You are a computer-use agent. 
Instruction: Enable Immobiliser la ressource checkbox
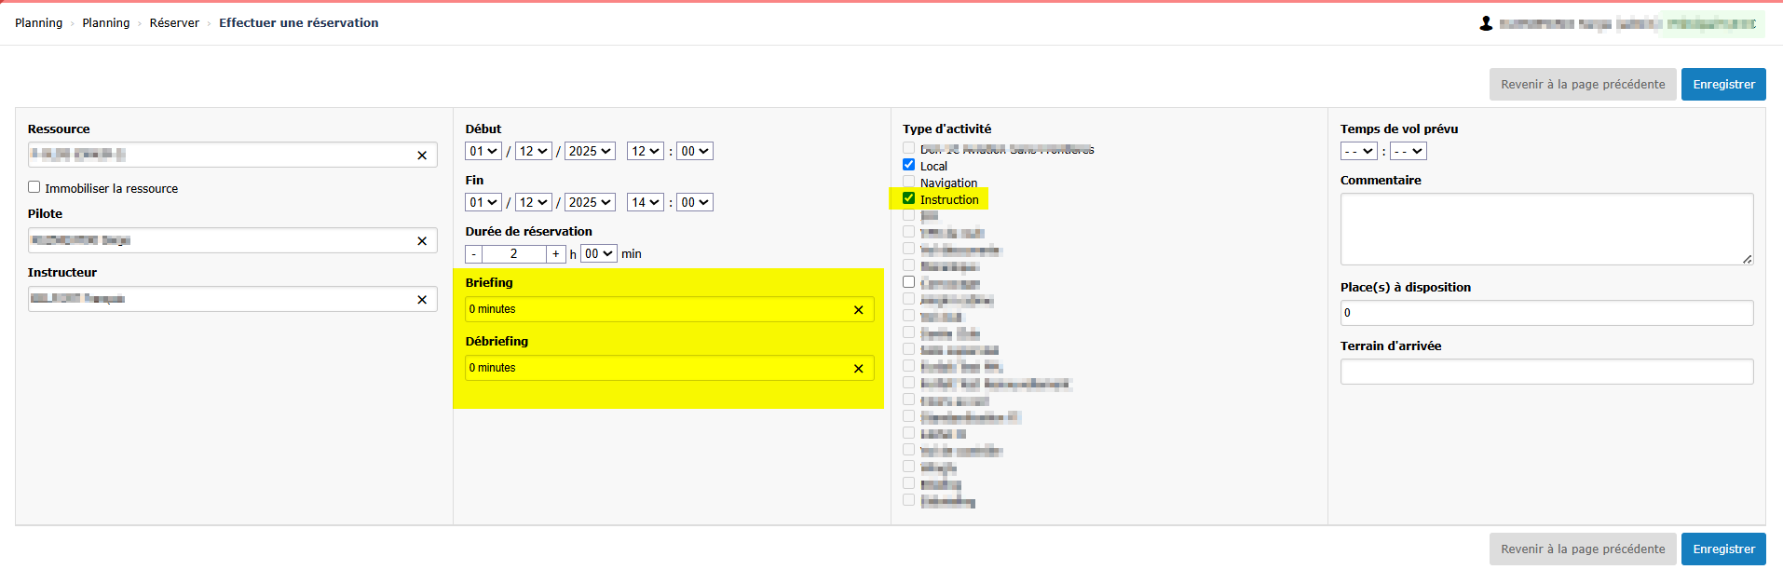click(x=34, y=187)
